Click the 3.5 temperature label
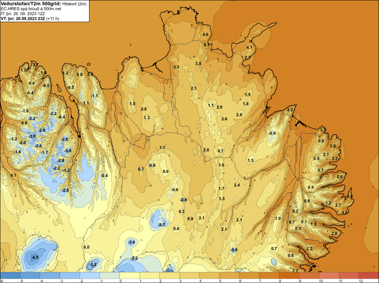The width and height of the screenshot is (379, 283). click(x=198, y=64)
